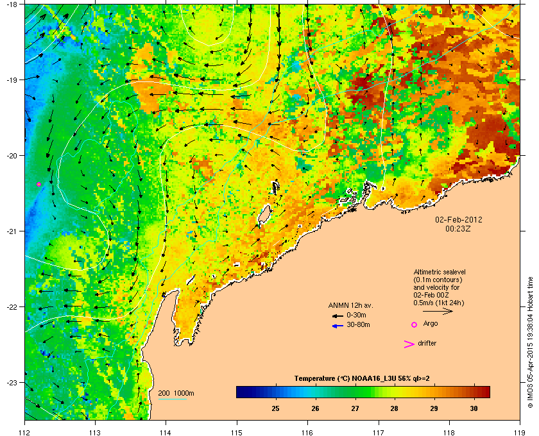Click the latitude axis label '-23'
Image resolution: width=539 pixels, height=436 pixels.
[x=12, y=382]
